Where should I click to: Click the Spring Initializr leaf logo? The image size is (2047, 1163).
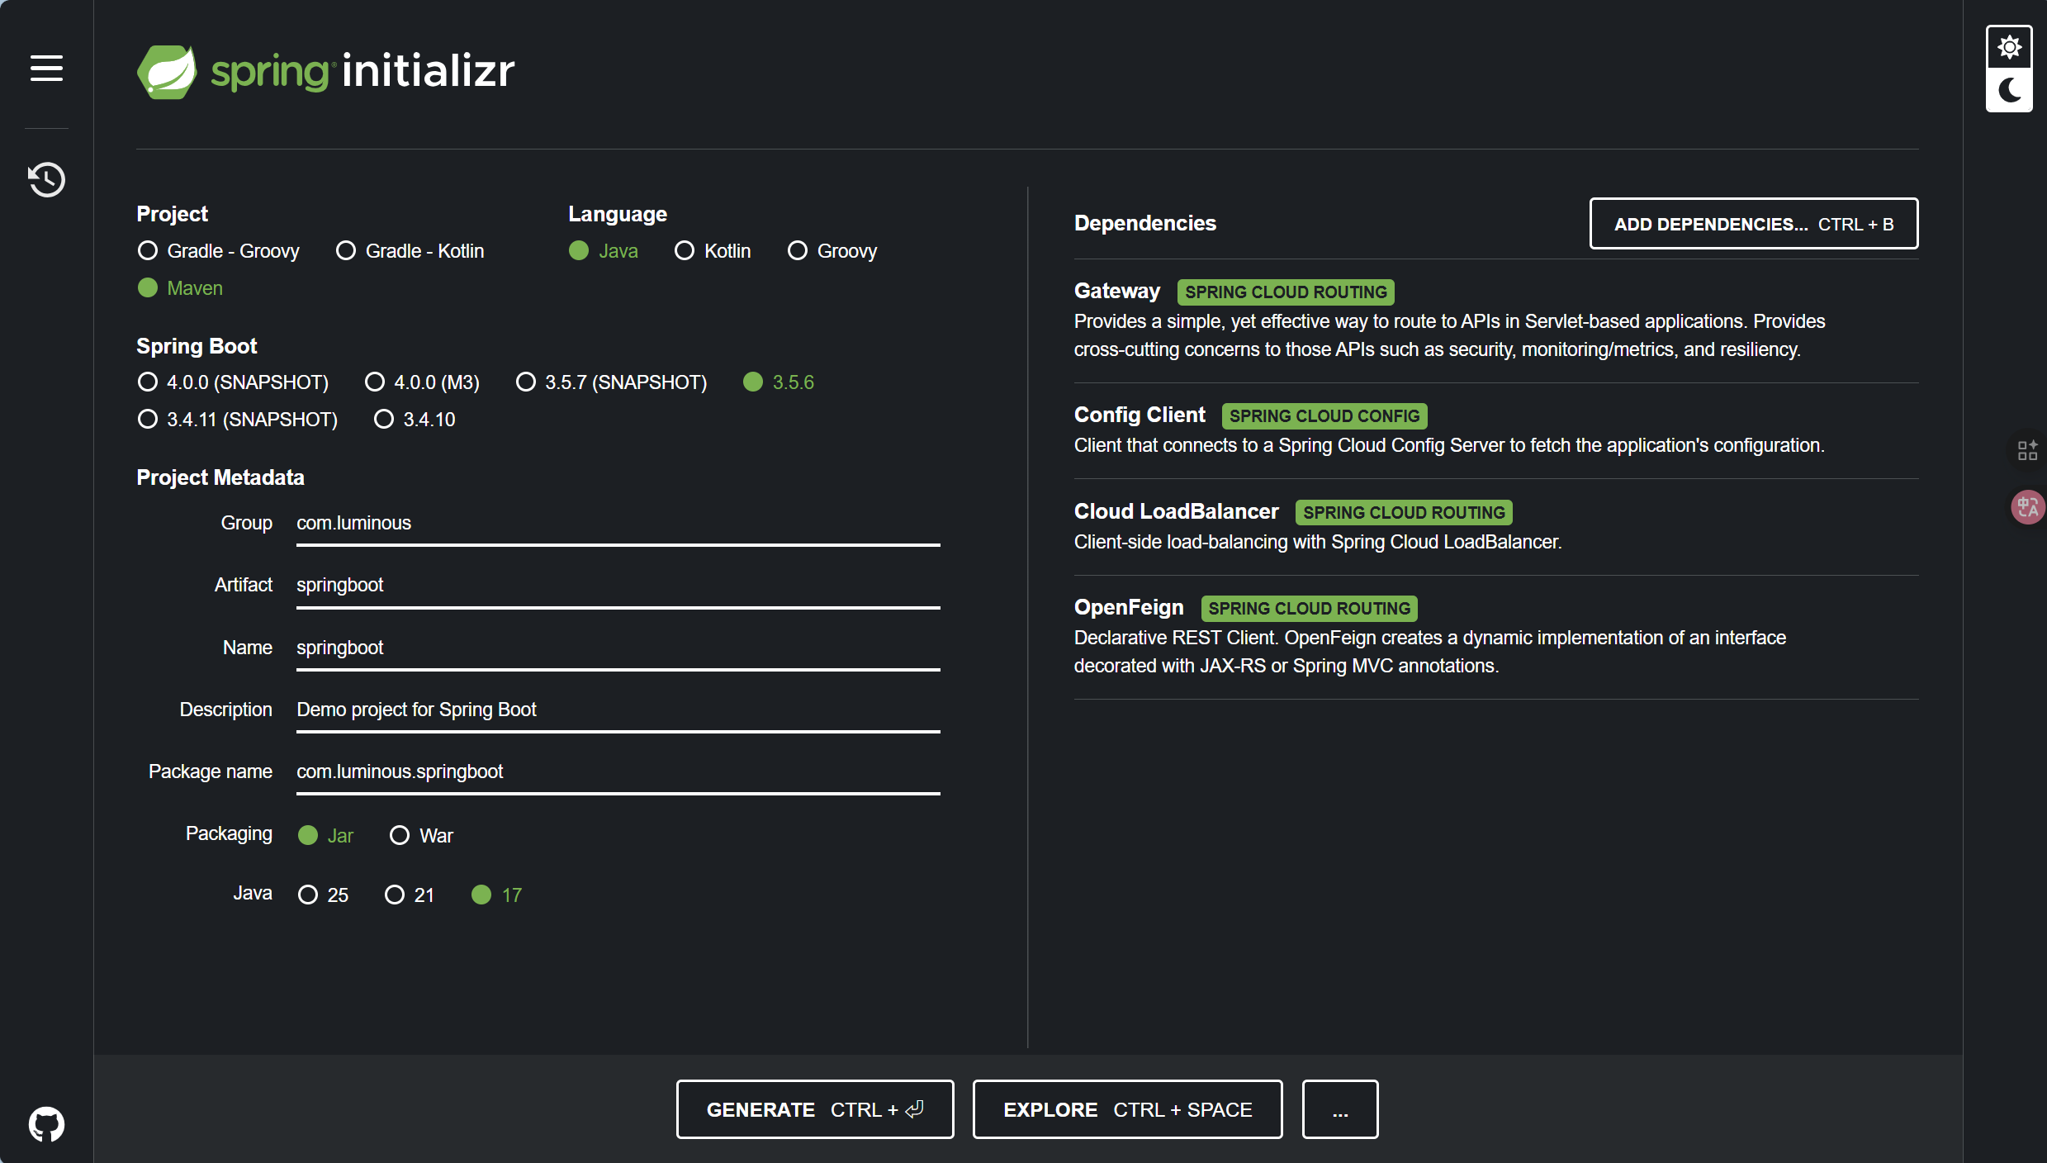pos(167,72)
